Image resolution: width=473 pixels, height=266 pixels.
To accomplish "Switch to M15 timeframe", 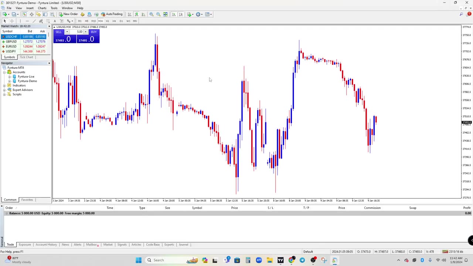I will click(93, 21).
